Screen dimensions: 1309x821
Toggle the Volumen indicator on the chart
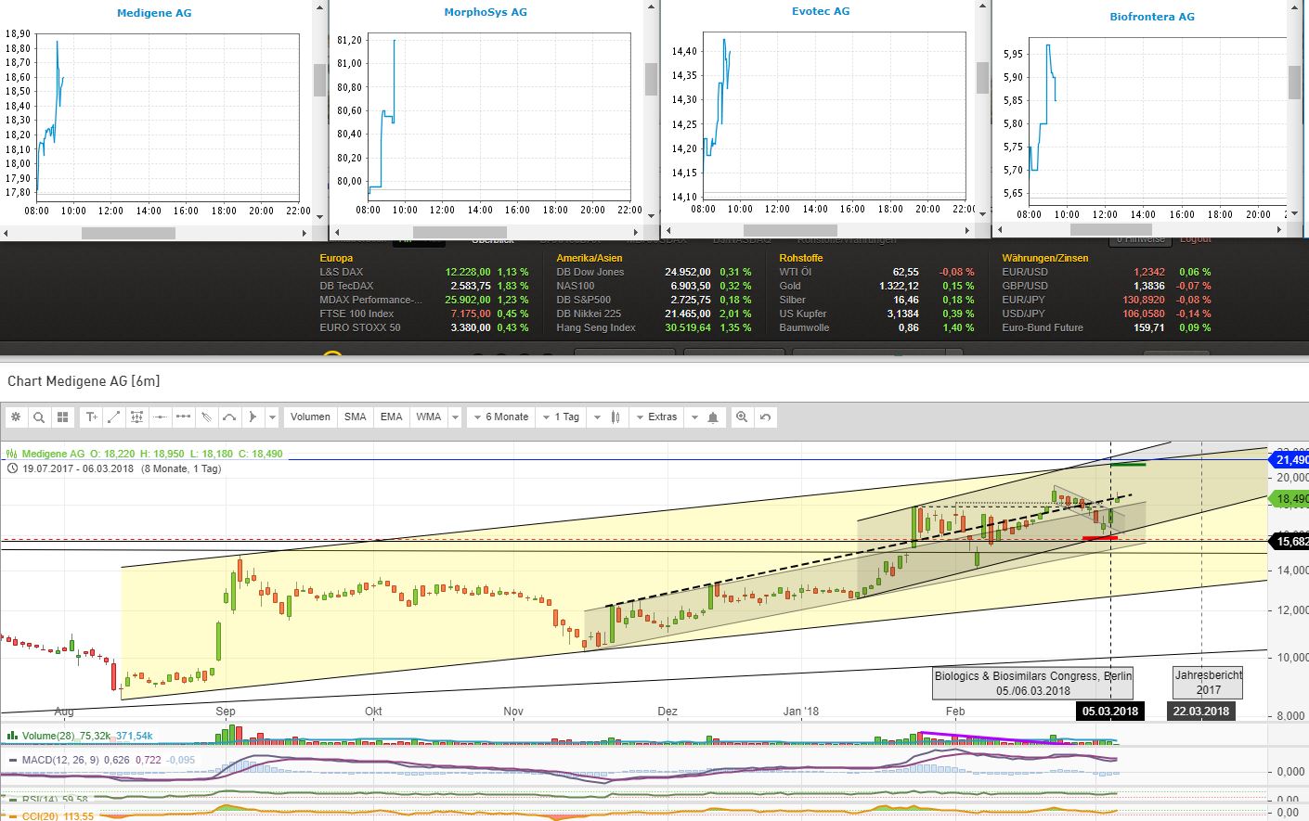[310, 417]
